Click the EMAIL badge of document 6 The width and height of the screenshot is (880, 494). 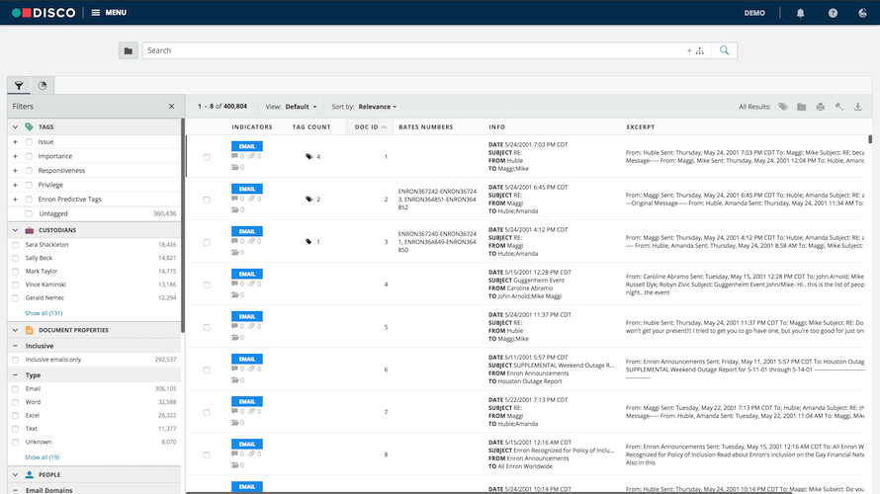247,359
